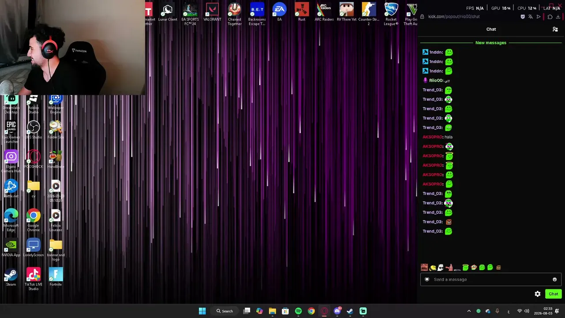Select the Microsoft Edge desktop shortcut

coord(11,221)
